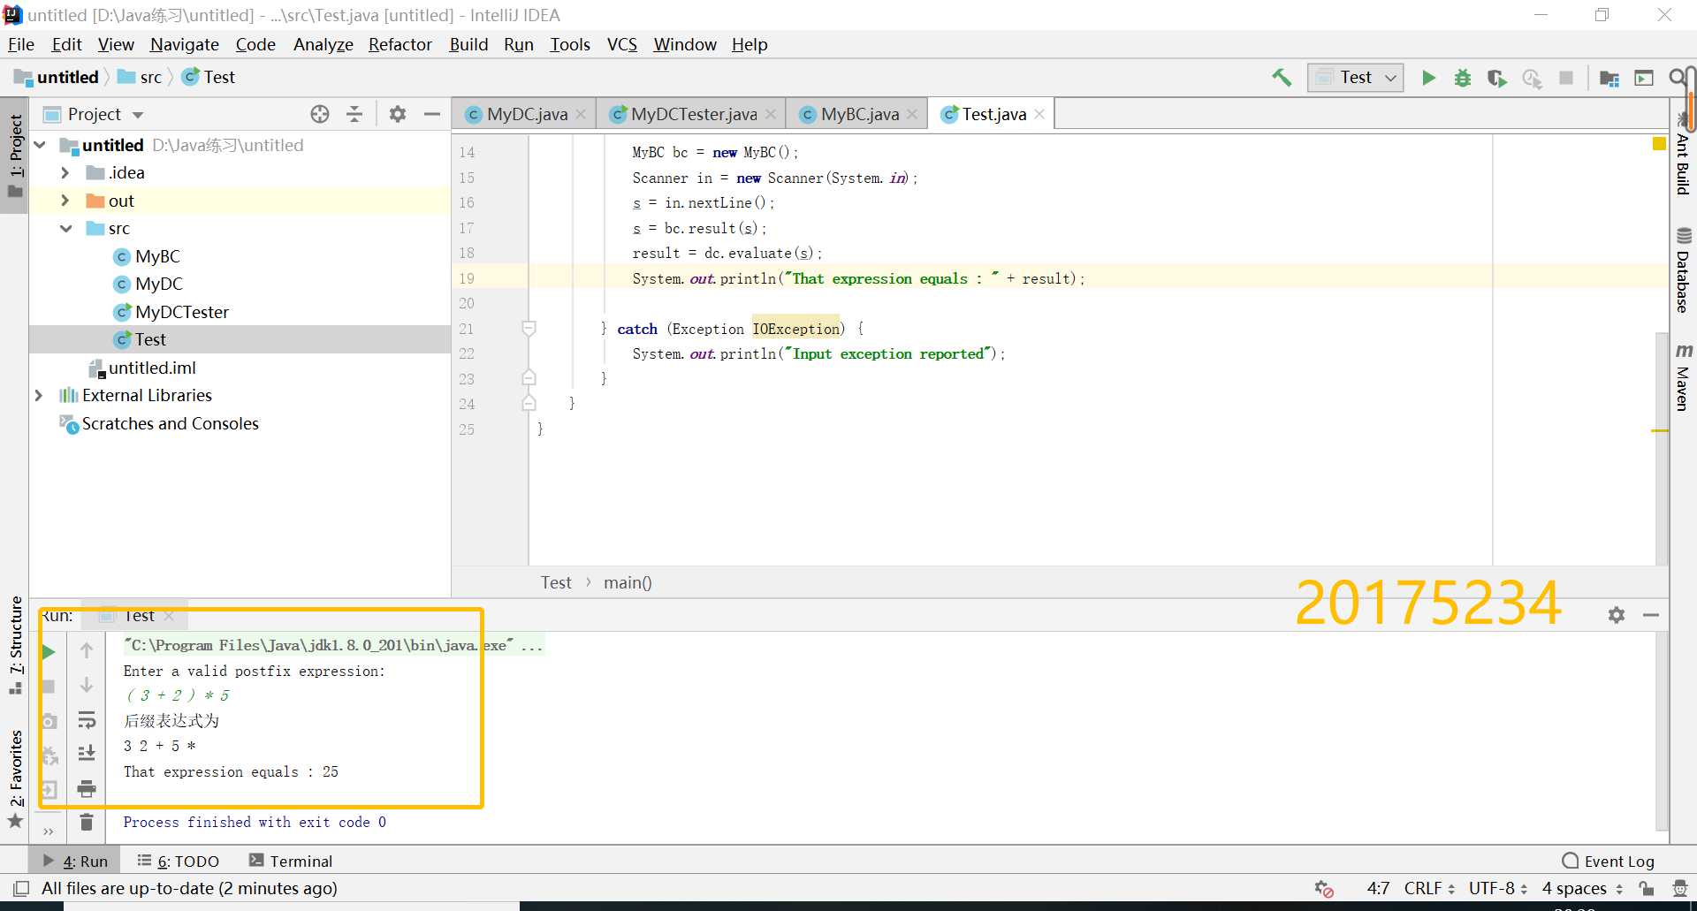1697x911 pixels.
Task: Switch to MyDCTester.java tab
Action: (693, 114)
